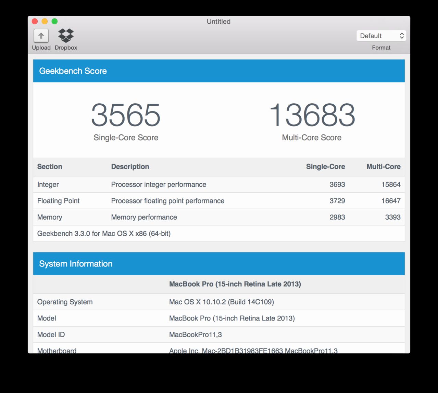The width and height of the screenshot is (438, 393).
Task: Select the Model value MacBook Pro text
Action: (x=232, y=318)
